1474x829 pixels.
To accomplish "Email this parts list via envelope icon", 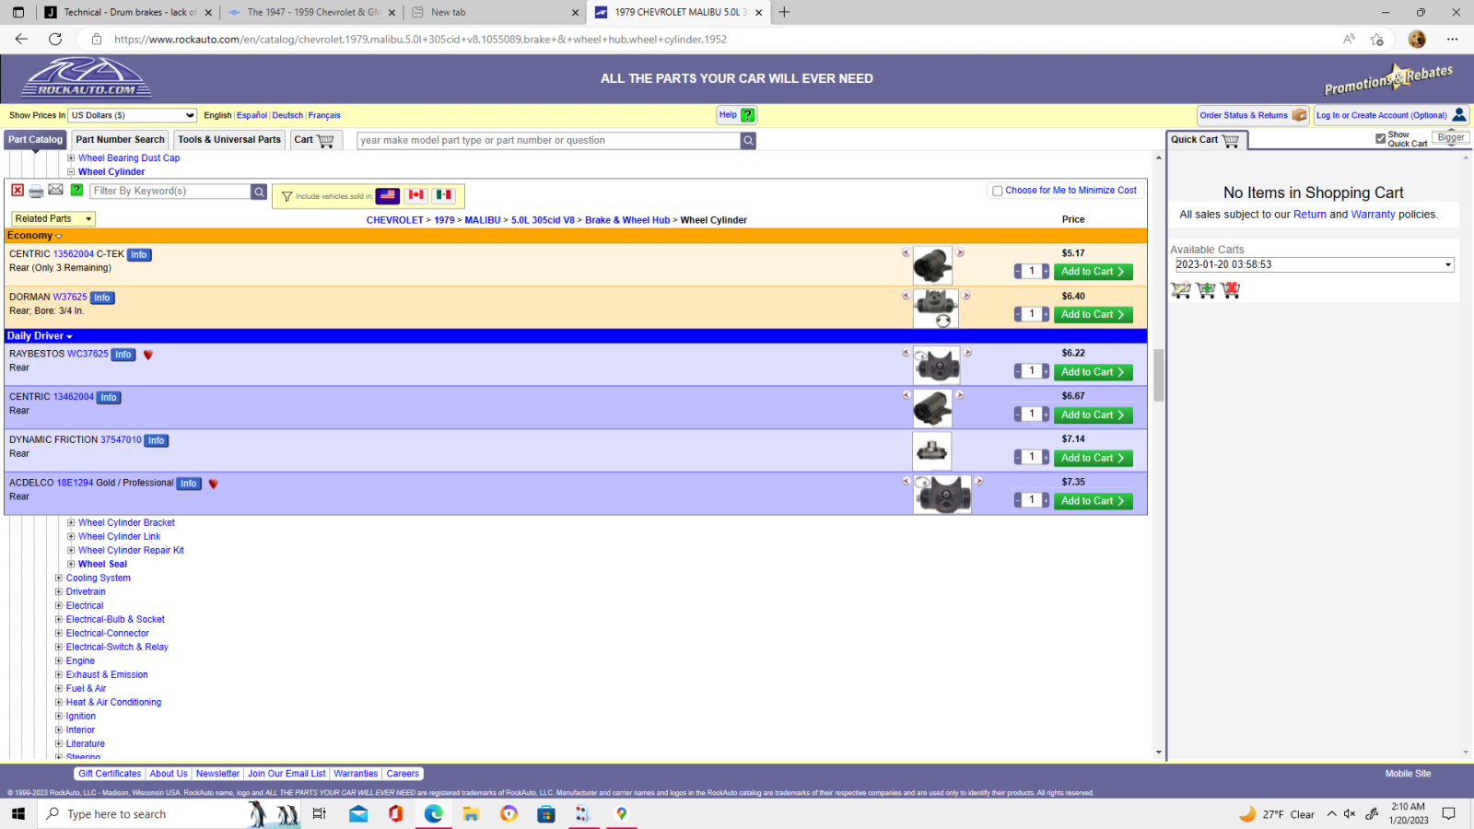I will coord(56,190).
